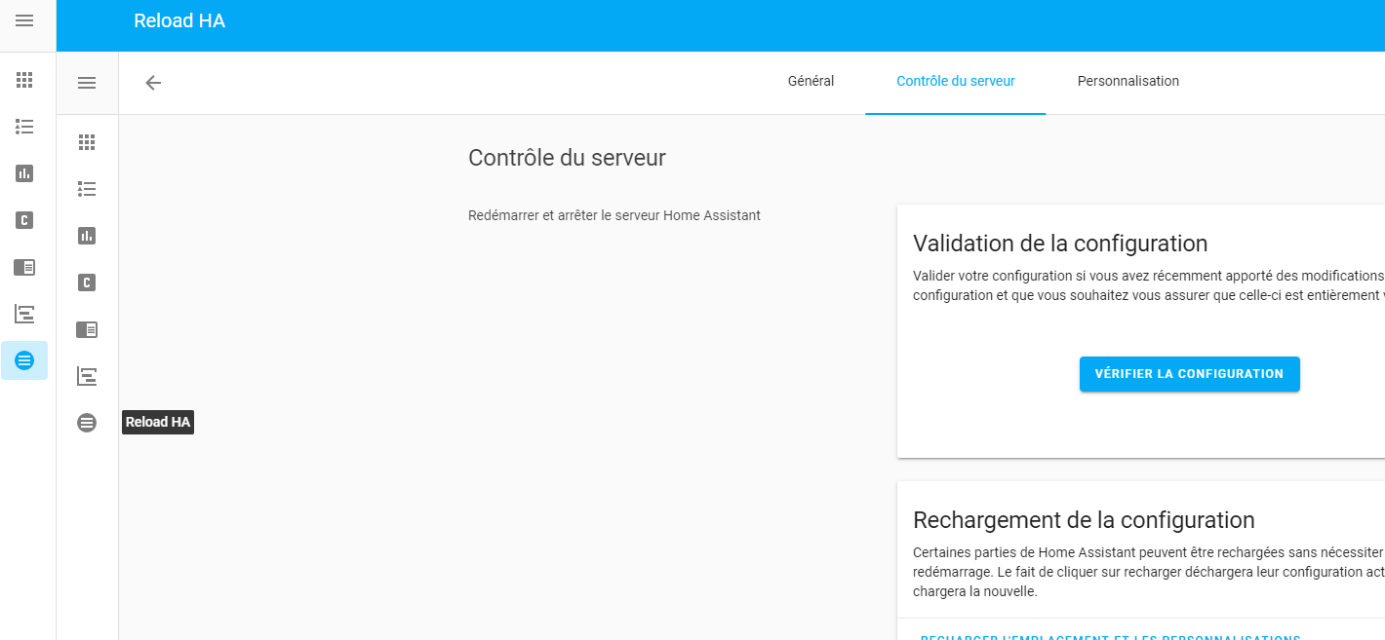Open the newspaper-style panel icon in dark sidebar
The image size is (1385, 640).
click(x=24, y=267)
